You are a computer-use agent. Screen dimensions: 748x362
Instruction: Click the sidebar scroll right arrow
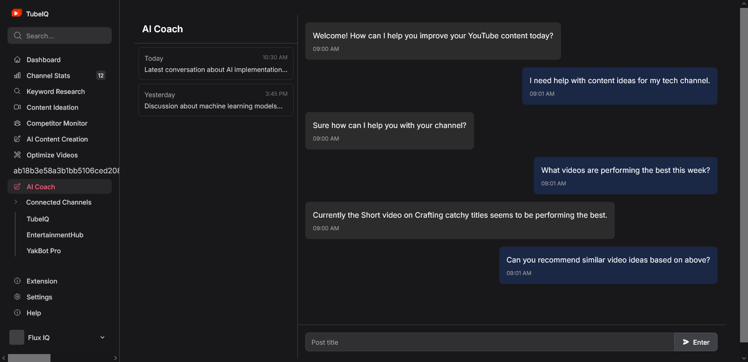115,358
